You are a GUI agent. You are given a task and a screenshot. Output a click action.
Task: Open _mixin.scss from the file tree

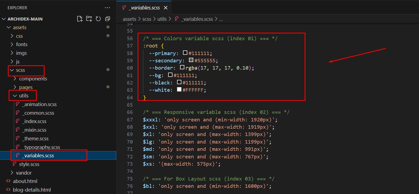pos(34,130)
